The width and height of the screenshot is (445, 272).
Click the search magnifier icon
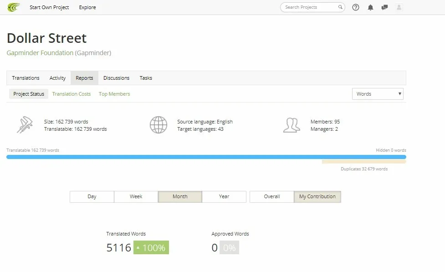340,7
